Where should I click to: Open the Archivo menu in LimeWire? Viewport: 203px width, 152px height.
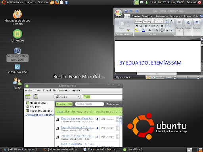coord(30,90)
